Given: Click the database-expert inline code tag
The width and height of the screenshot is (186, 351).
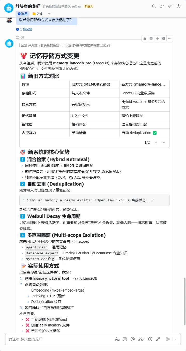Looking at the screenshot, I should coord(42,253).
